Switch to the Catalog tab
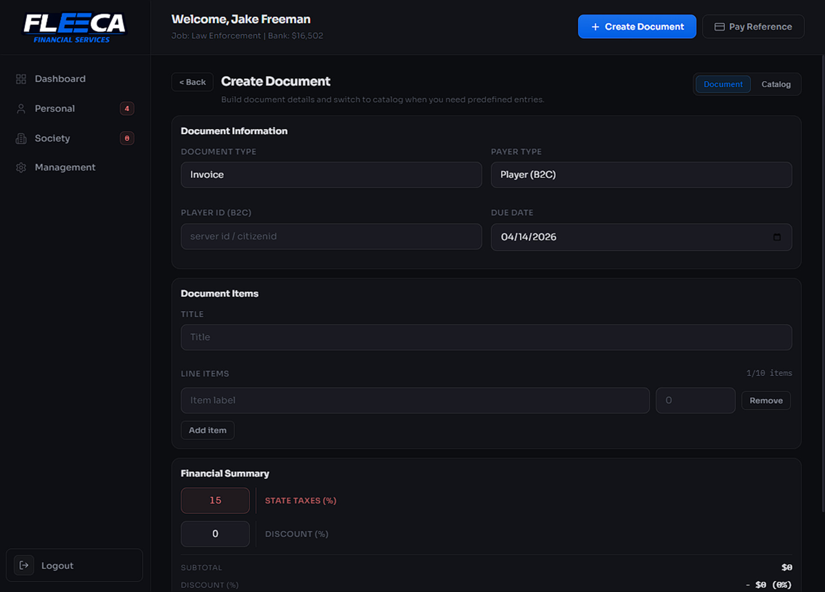This screenshot has height=592, width=825. pos(776,85)
